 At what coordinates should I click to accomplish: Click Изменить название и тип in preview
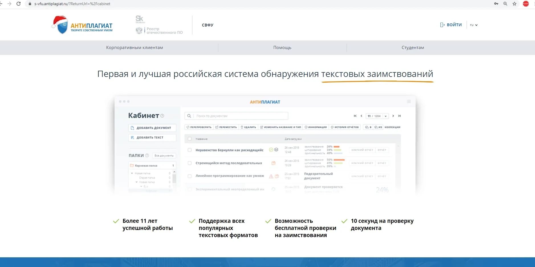tap(280, 127)
